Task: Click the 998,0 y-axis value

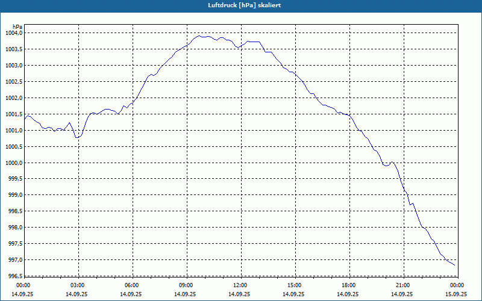Action: coord(16,228)
